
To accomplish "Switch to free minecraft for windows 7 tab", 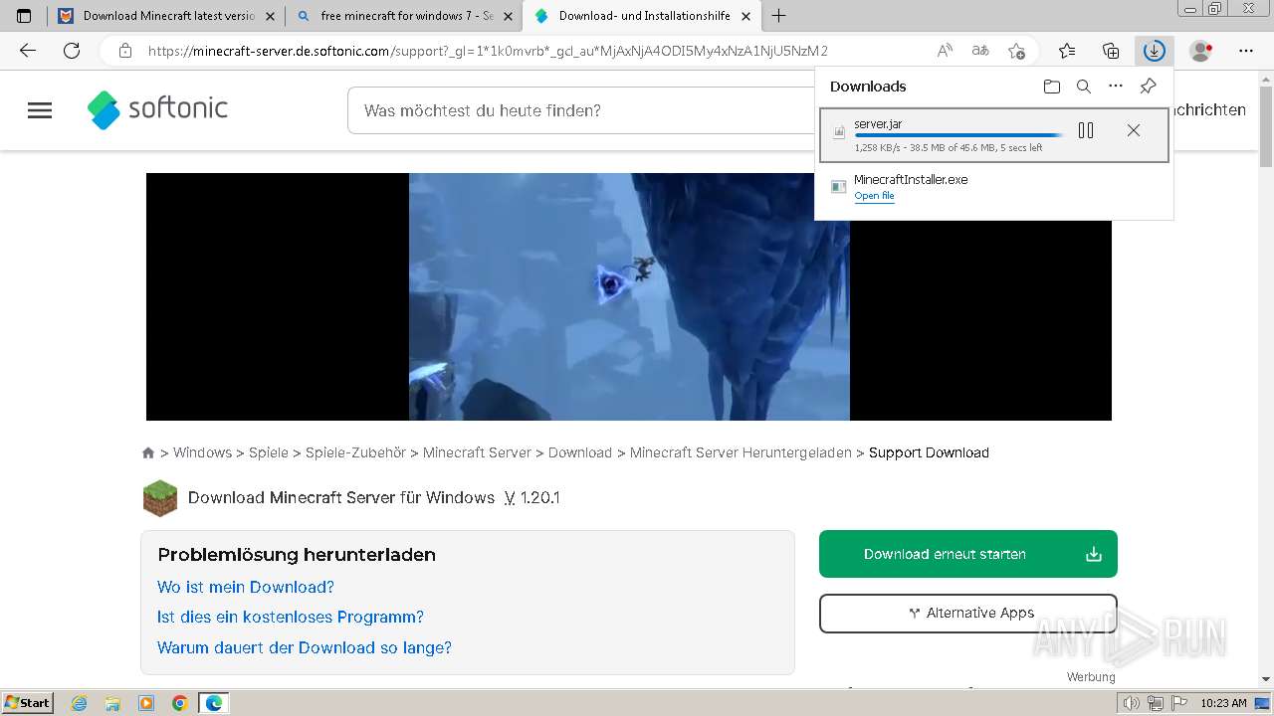I will [406, 16].
